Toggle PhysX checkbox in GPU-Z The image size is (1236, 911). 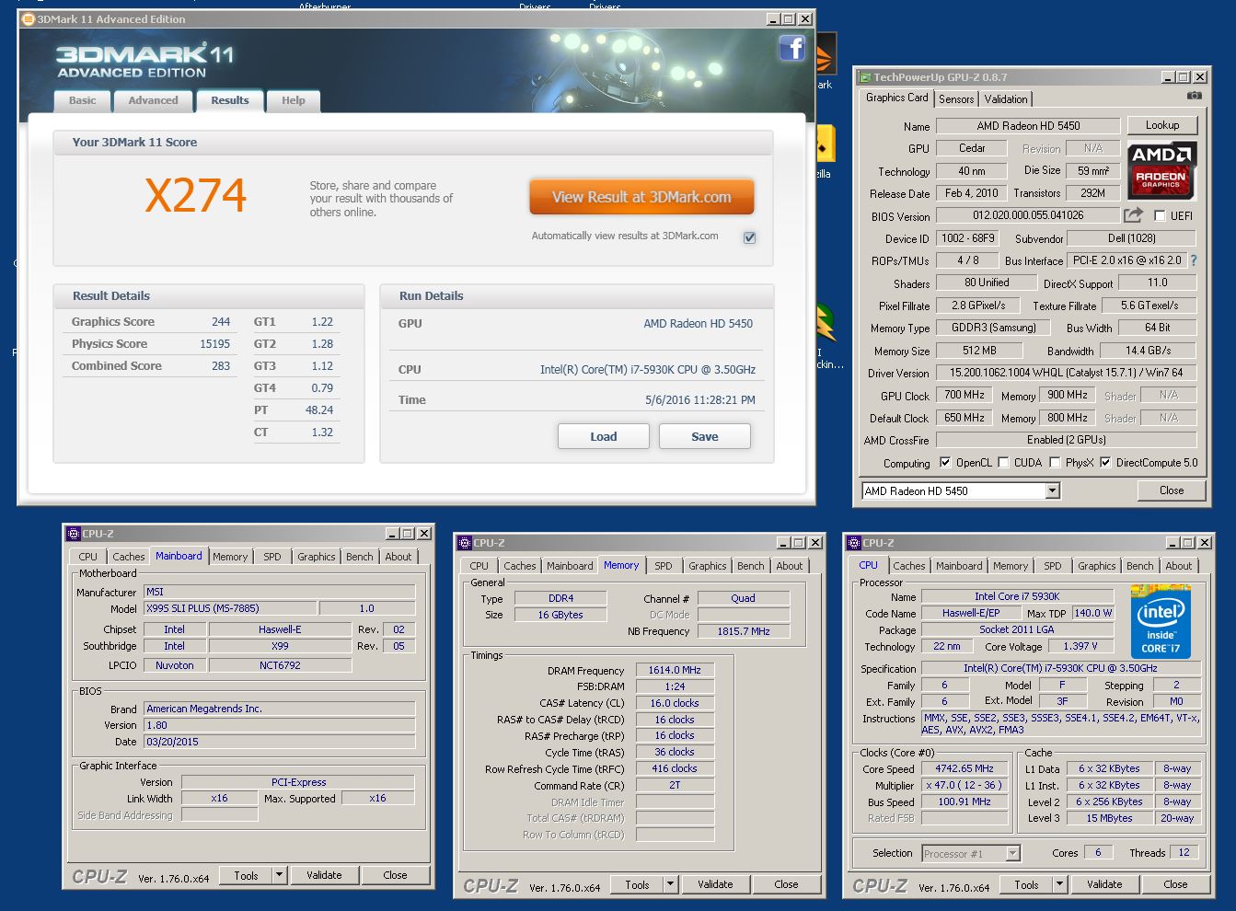pyautogui.click(x=1055, y=463)
